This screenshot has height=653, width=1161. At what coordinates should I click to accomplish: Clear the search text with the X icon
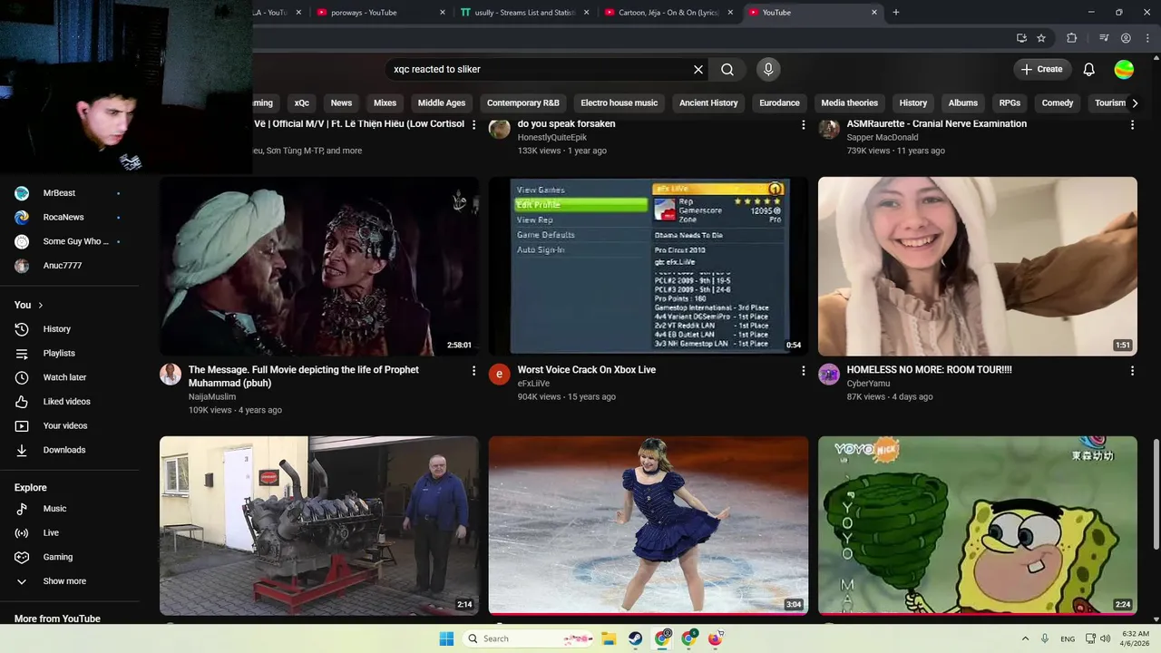pyautogui.click(x=698, y=69)
